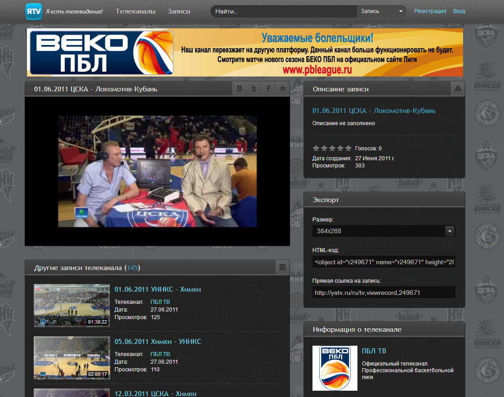
Task: Open the Телеканалы menu
Action: (136, 11)
